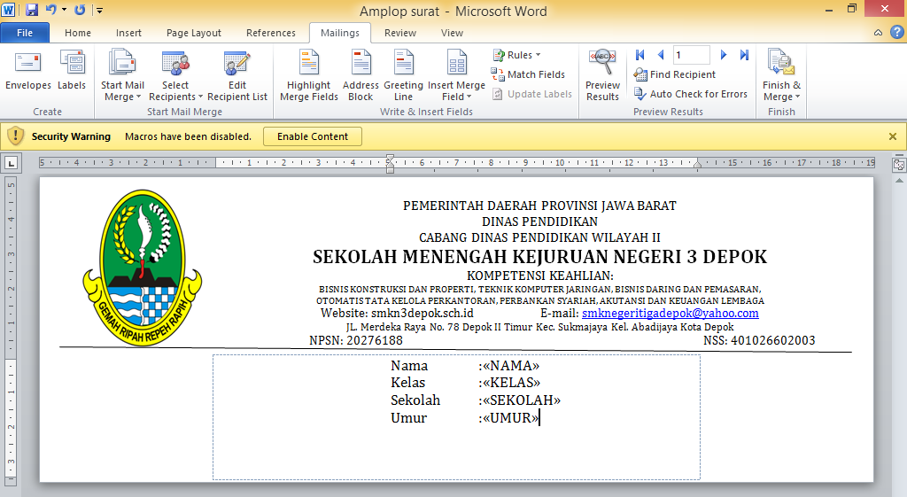Viewport: 907px width, 497px height.
Task: Click the Redo button
Action: (80, 10)
